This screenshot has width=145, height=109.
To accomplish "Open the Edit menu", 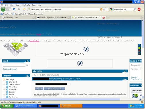I will coord(7,5).
